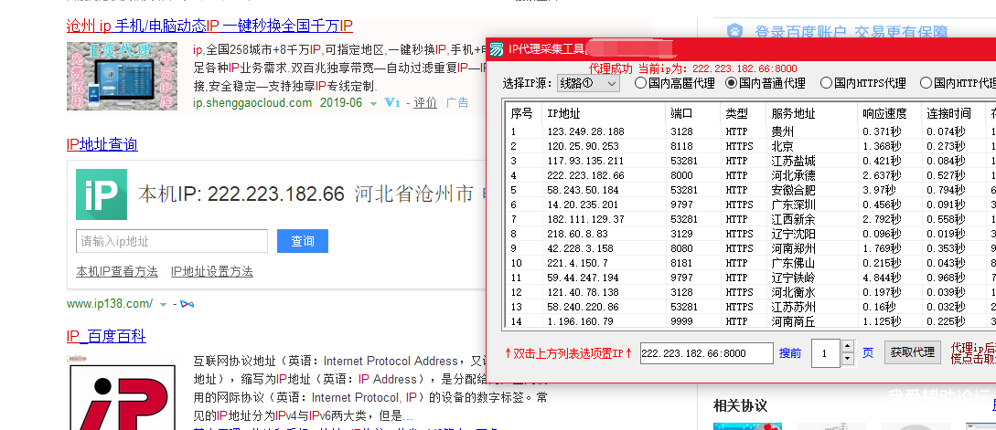Click the ip.shenggaocloud.com URL
This screenshot has height=430, width=996.
252,103
